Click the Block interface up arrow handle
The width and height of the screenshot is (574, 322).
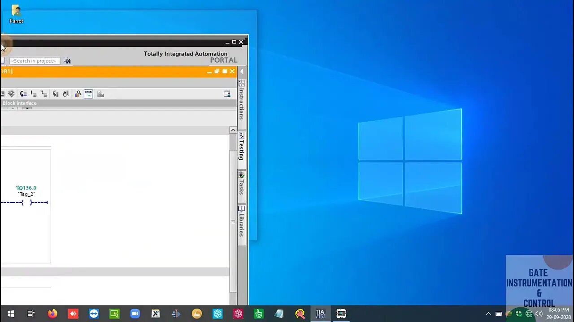pos(13,108)
